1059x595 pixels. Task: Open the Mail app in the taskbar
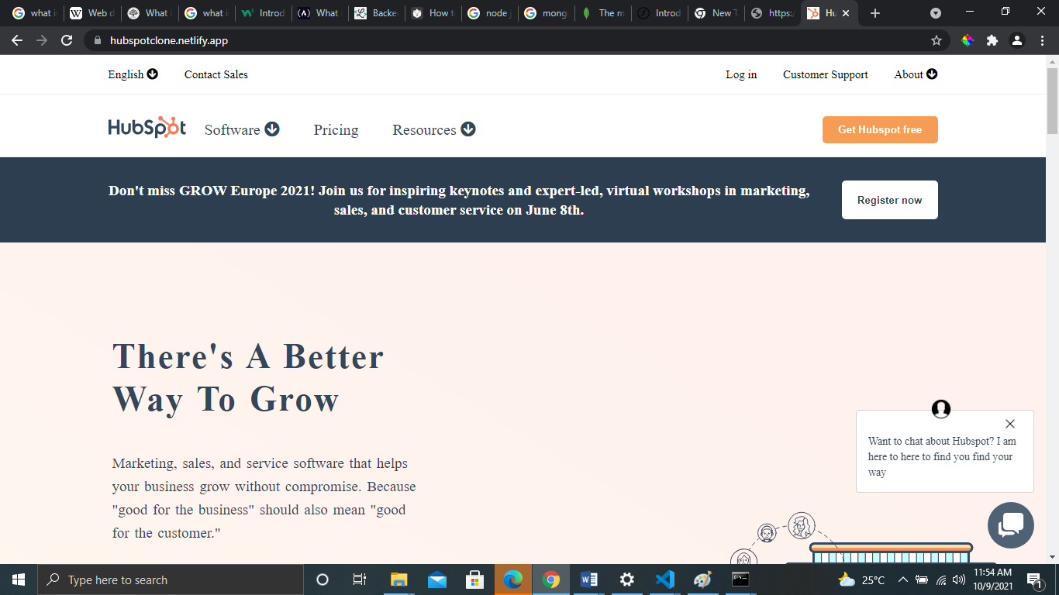tap(436, 580)
